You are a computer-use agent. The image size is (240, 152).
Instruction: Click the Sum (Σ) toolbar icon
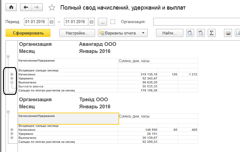point(211,33)
